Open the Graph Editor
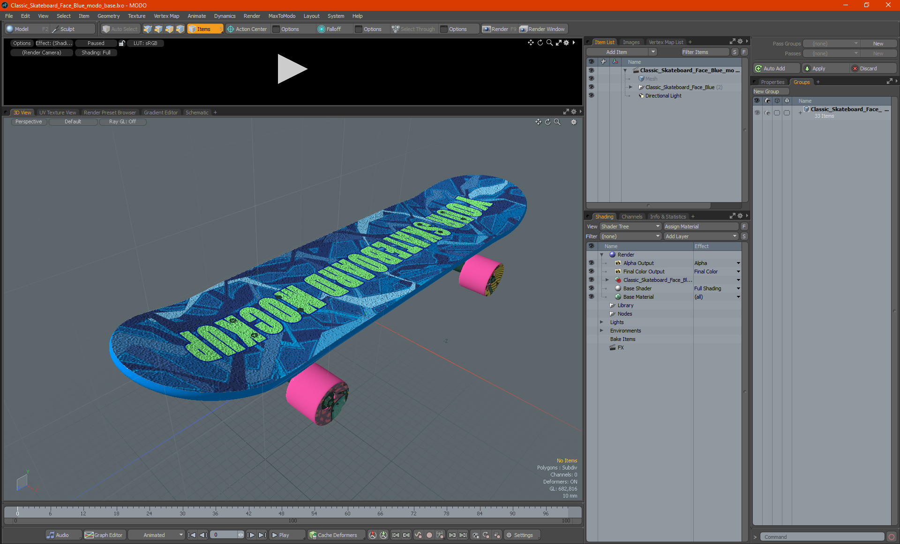This screenshot has height=544, width=900. [104, 535]
